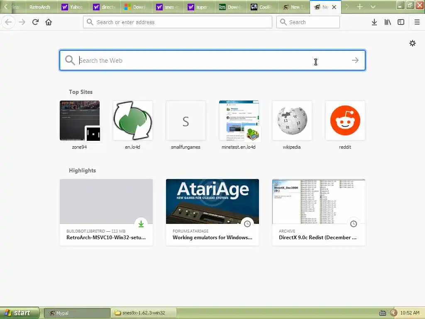Switch to the CoolROM tab
The width and height of the screenshot is (425, 319).
262,7
